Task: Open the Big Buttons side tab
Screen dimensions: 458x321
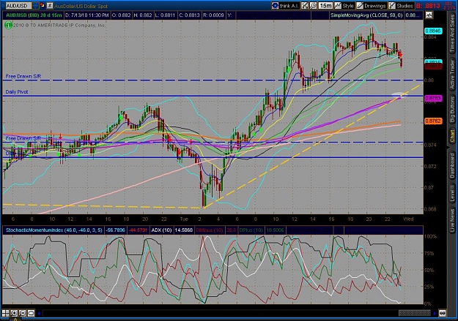Action: [x=452, y=109]
